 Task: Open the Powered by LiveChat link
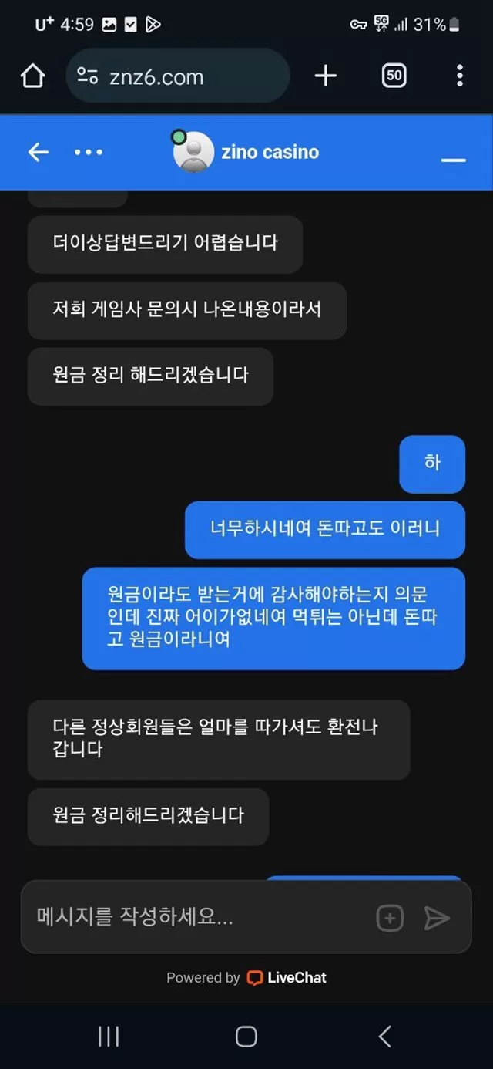(x=246, y=978)
